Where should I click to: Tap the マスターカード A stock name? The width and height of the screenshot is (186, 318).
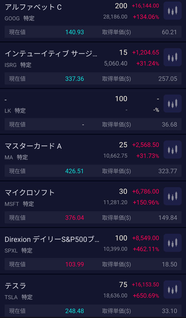coord(33,146)
